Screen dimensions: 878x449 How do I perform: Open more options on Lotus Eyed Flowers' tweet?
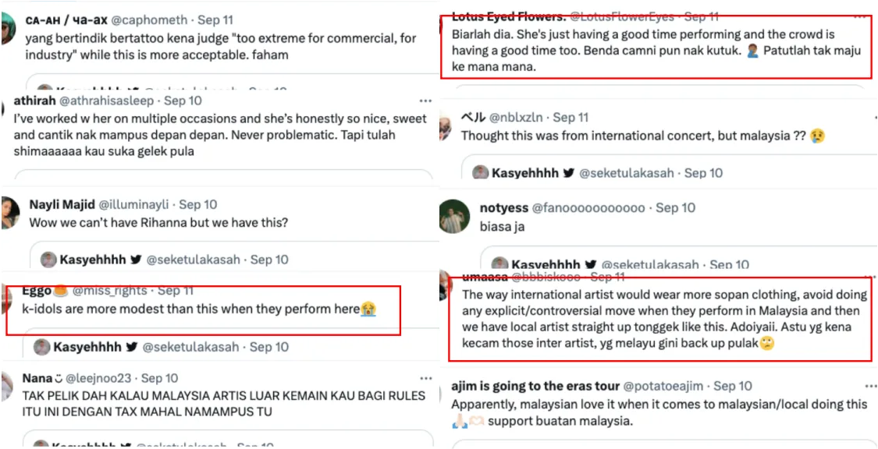tap(859, 16)
